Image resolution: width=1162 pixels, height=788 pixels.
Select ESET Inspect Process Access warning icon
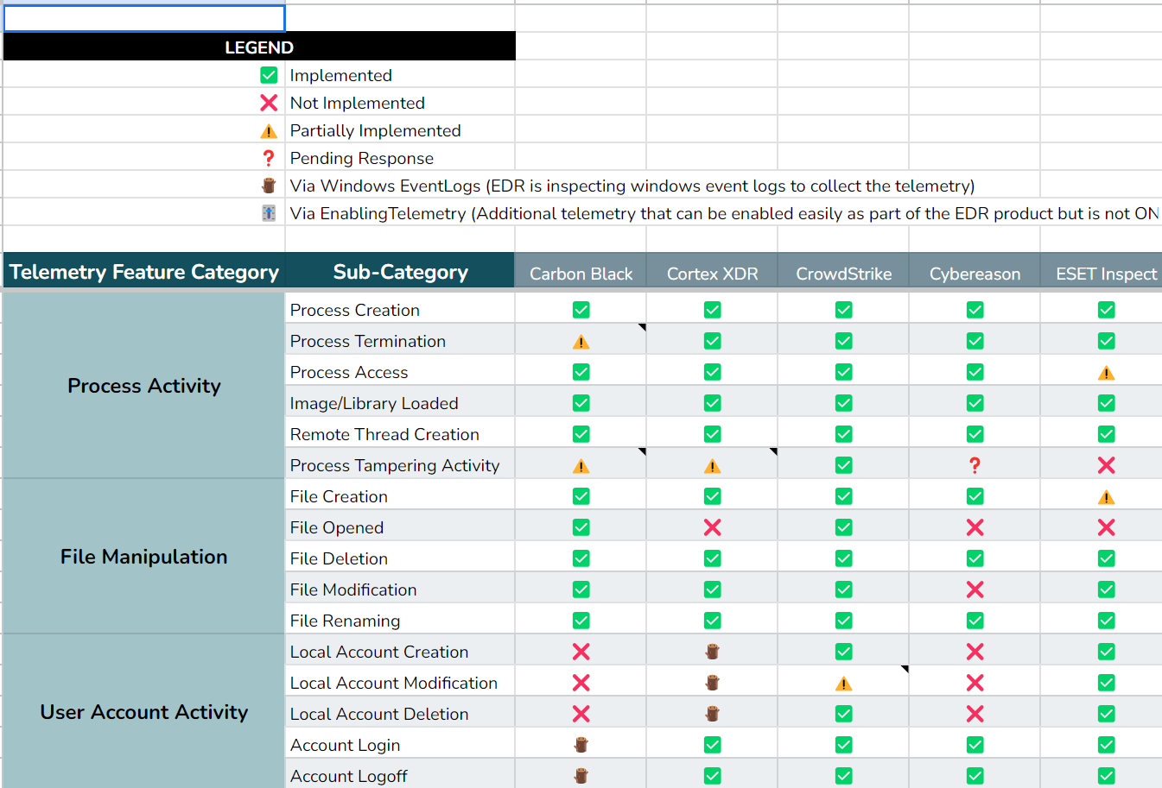[1107, 373]
